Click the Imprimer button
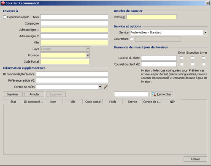This screenshot has width=211, height=166. 13,94
